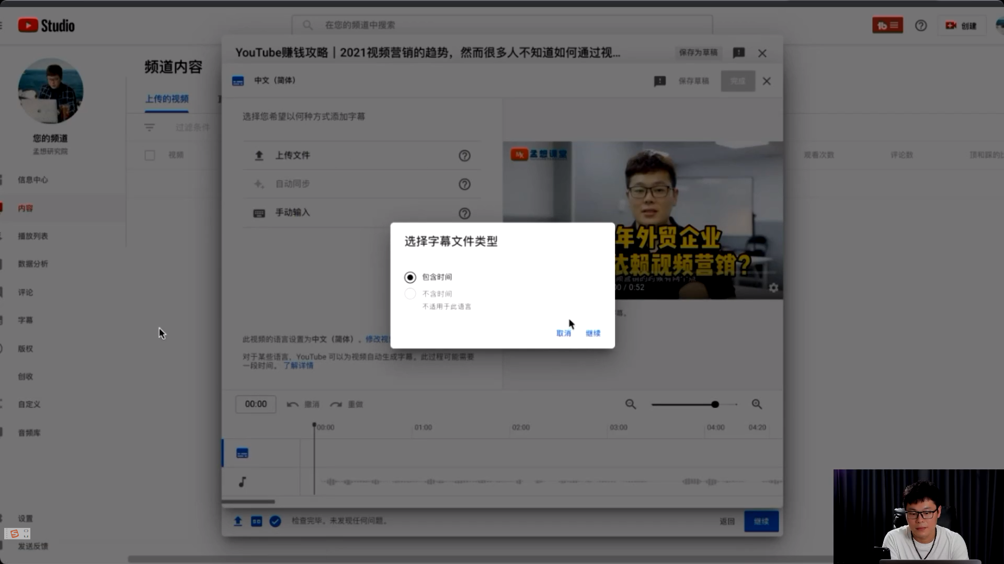The image size is (1004, 564).
Task: Click the music note audio track icon
Action: coord(242,482)
